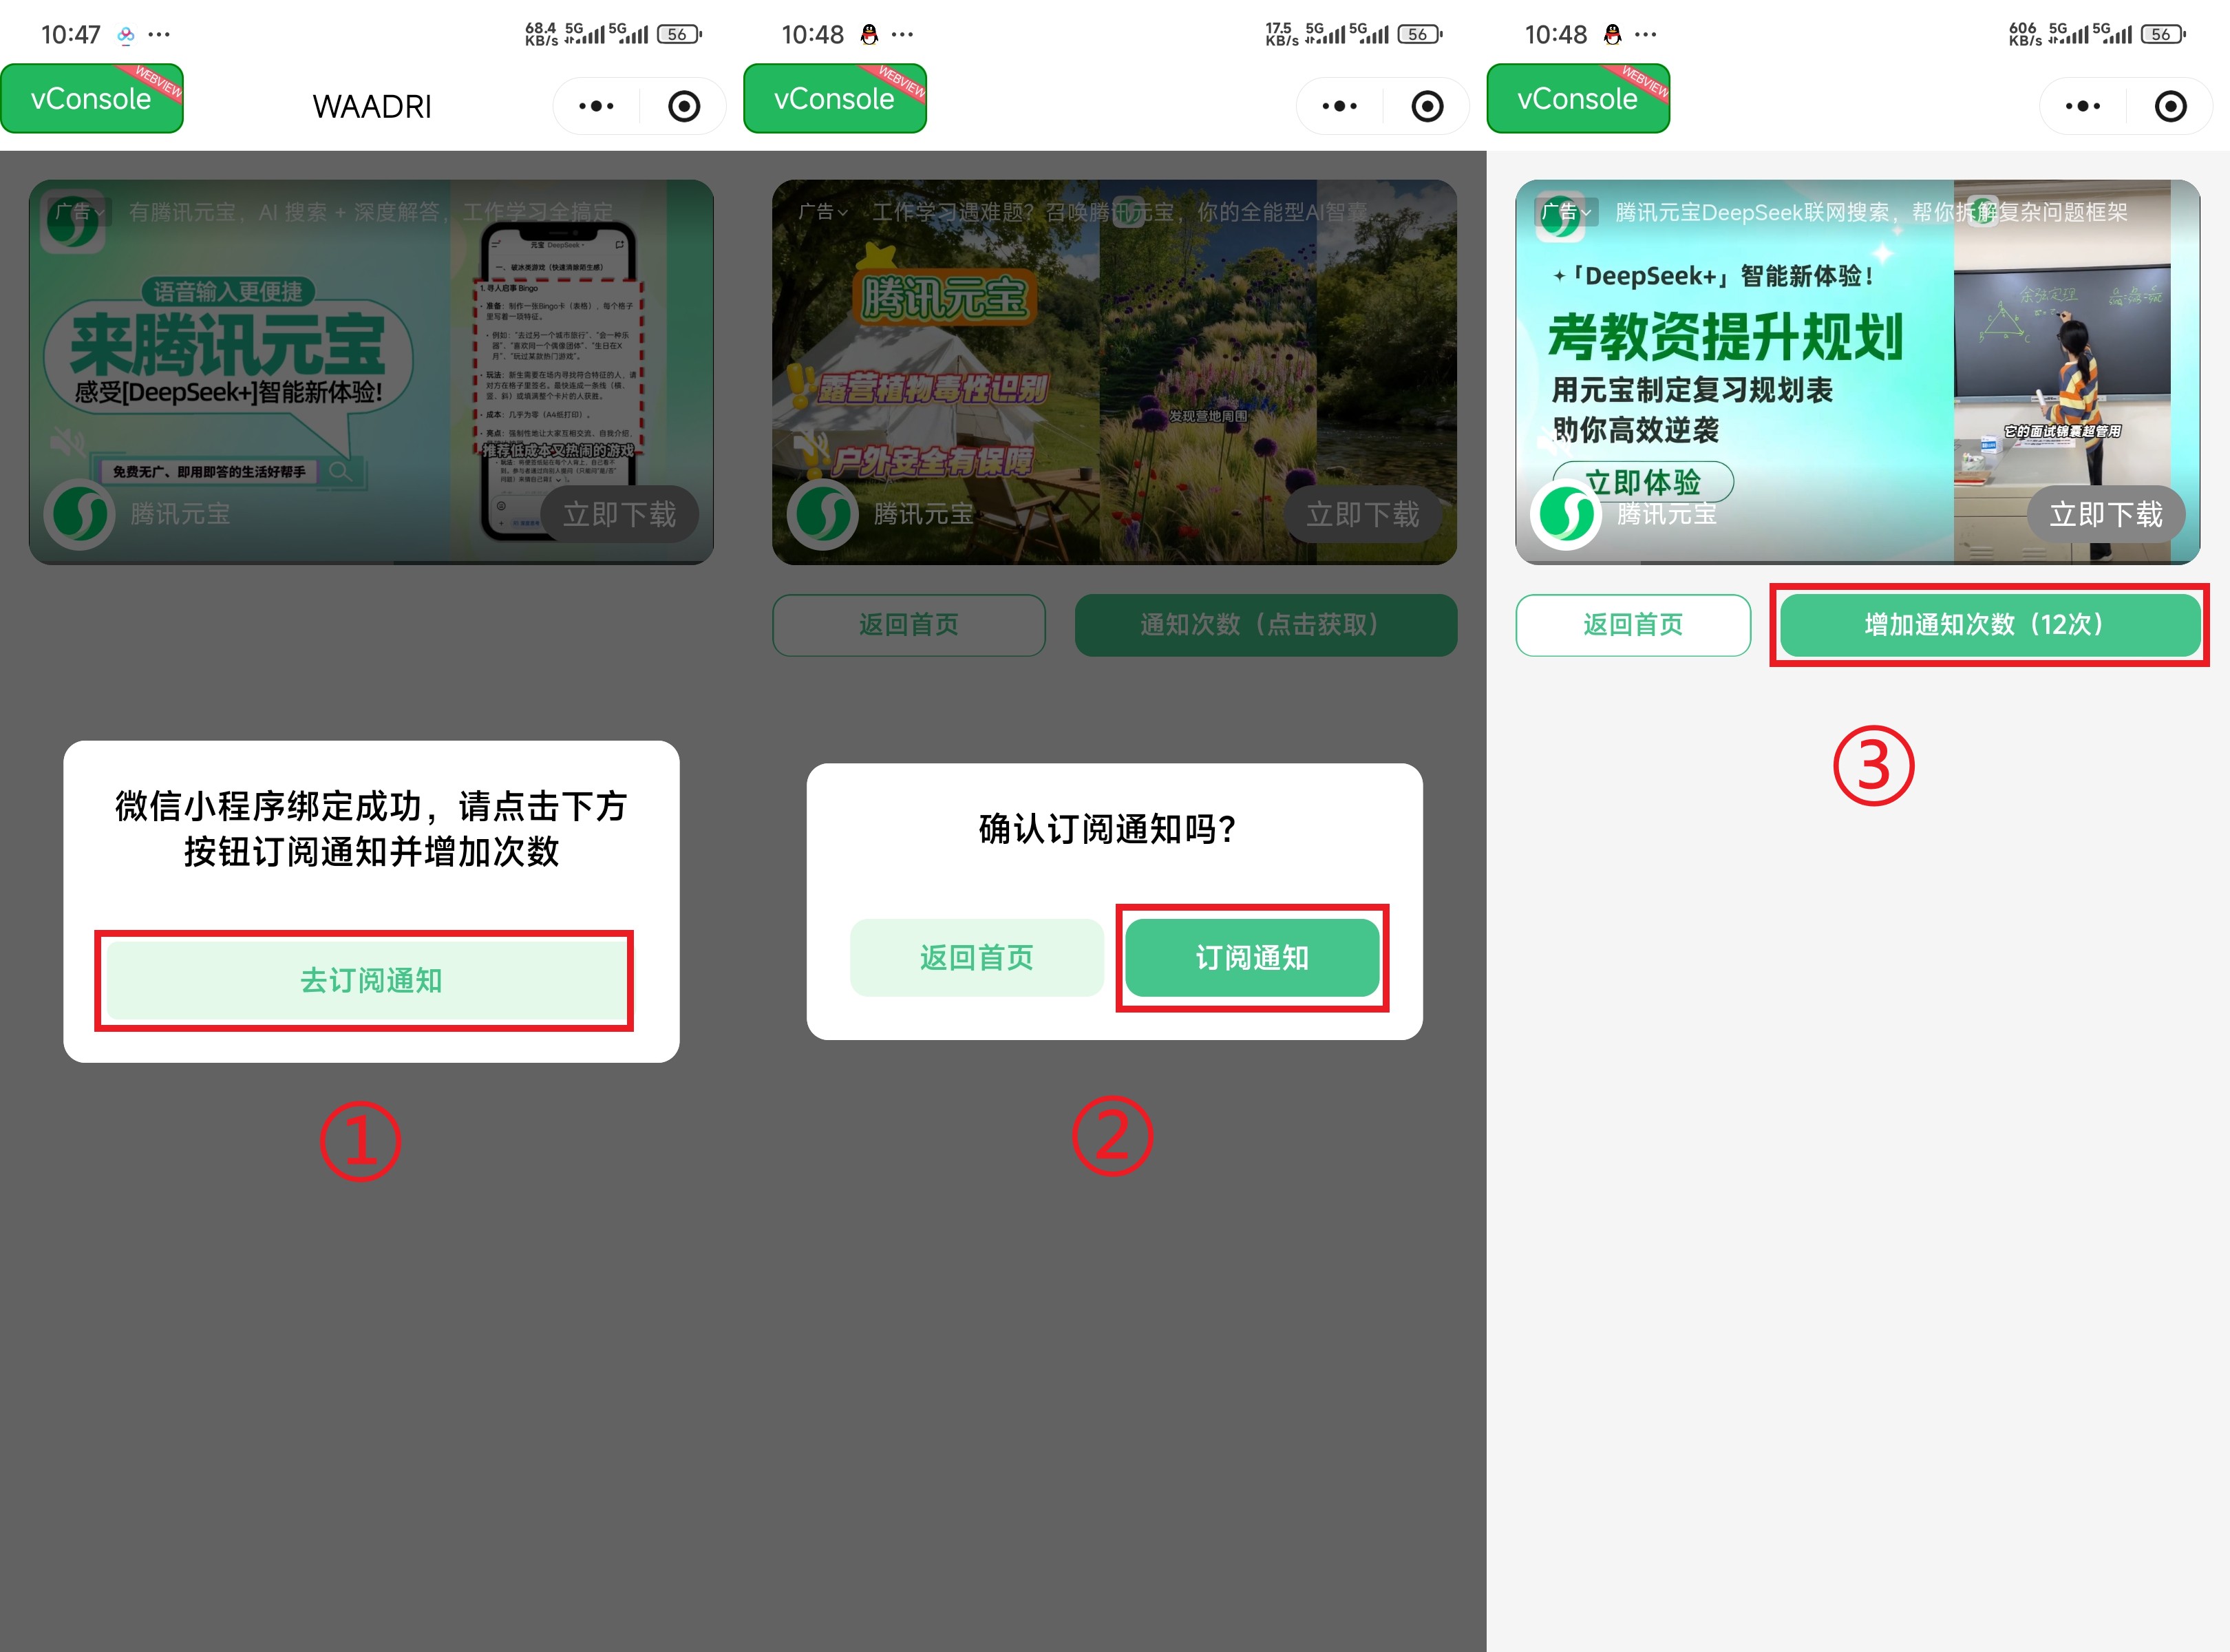Open the vConsole panel beside the WAADRI title
The height and width of the screenshot is (1652, 2230).
(91, 99)
